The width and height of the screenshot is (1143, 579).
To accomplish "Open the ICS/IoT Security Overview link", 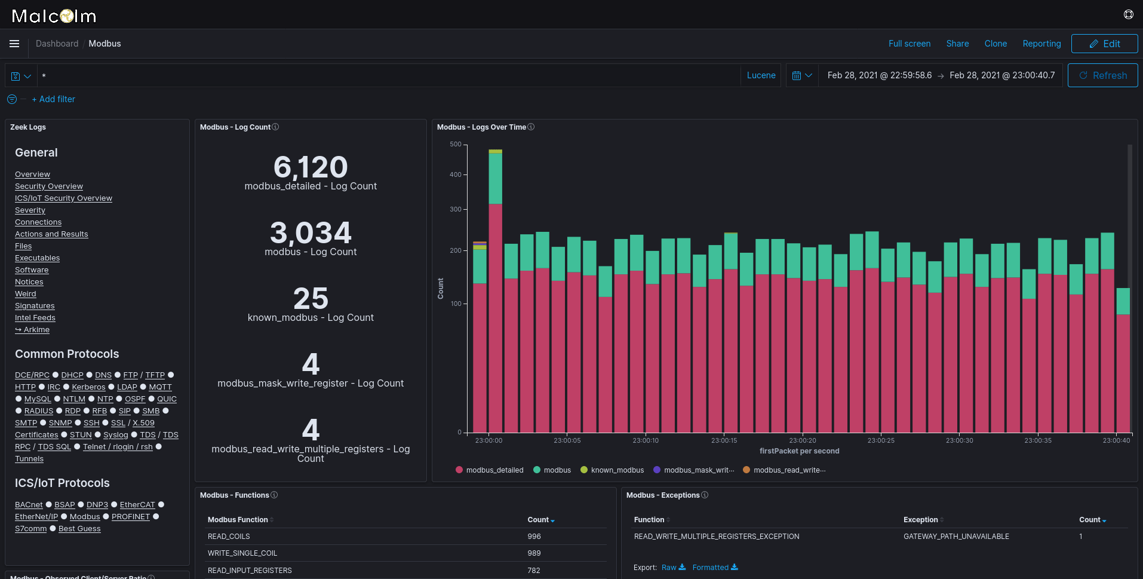I will pyautogui.click(x=63, y=198).
